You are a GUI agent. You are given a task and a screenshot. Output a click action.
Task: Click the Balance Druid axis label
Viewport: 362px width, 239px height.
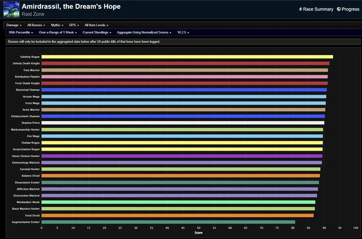[x=31, y=176]
